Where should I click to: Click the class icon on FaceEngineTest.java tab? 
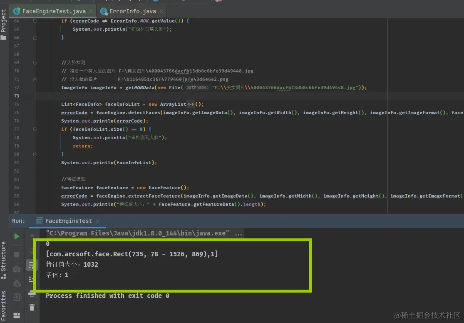pos(17,11)
